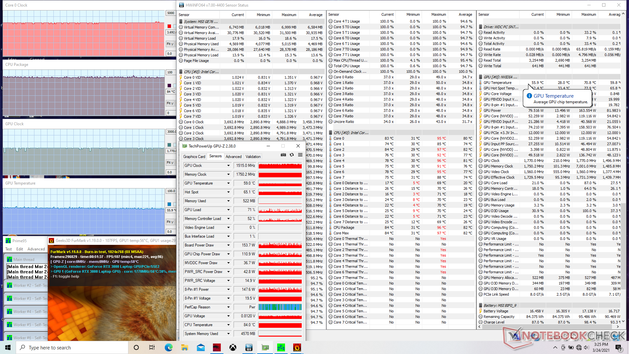Image resolution: width=629 pixels, height=354 pixels.
Task: Open Cortana circle icon on taskbar
Action: [x=136, y=347]
